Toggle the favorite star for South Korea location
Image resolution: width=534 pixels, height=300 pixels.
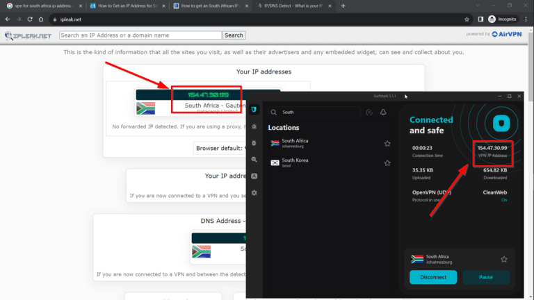387,162
